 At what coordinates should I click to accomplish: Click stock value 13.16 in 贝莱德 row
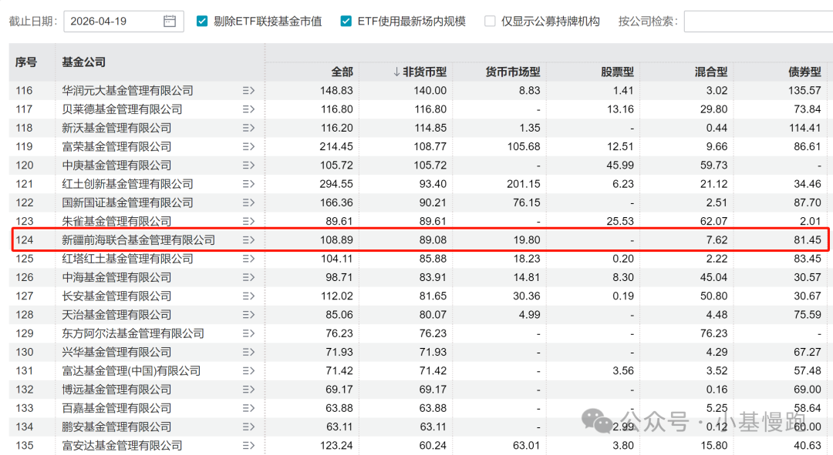point(620,109)
